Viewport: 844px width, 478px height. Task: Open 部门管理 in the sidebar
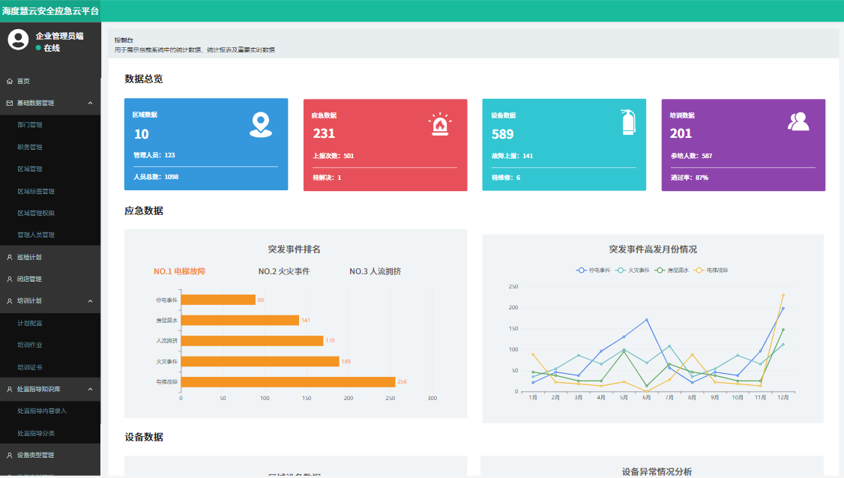coord(30,125)
